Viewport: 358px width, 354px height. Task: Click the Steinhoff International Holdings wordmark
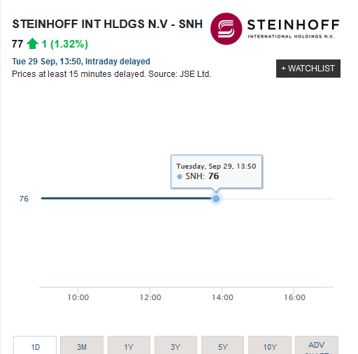tap(293, 29)
